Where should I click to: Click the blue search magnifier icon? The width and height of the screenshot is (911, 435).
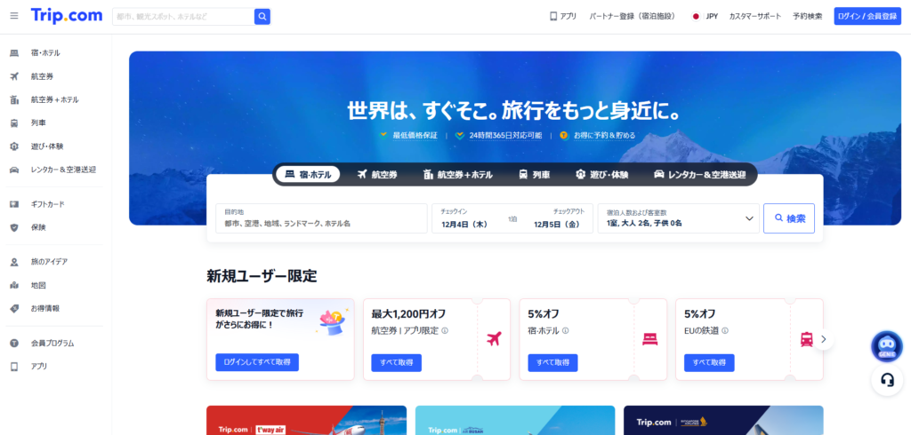[x=262, y=16]
